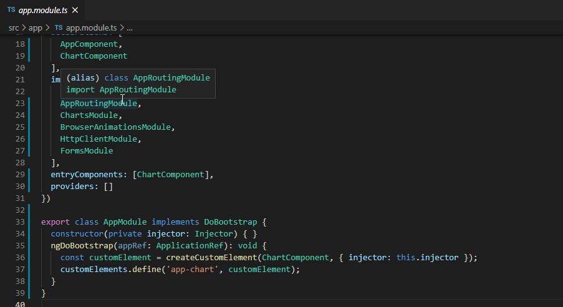This screenshot has height=307, width=563.
Task: Open the app breadcrumb folder
Action: 35,28
